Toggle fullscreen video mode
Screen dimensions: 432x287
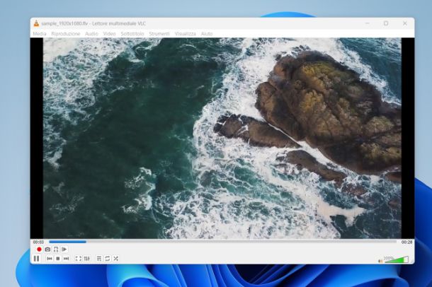[79, 259]
